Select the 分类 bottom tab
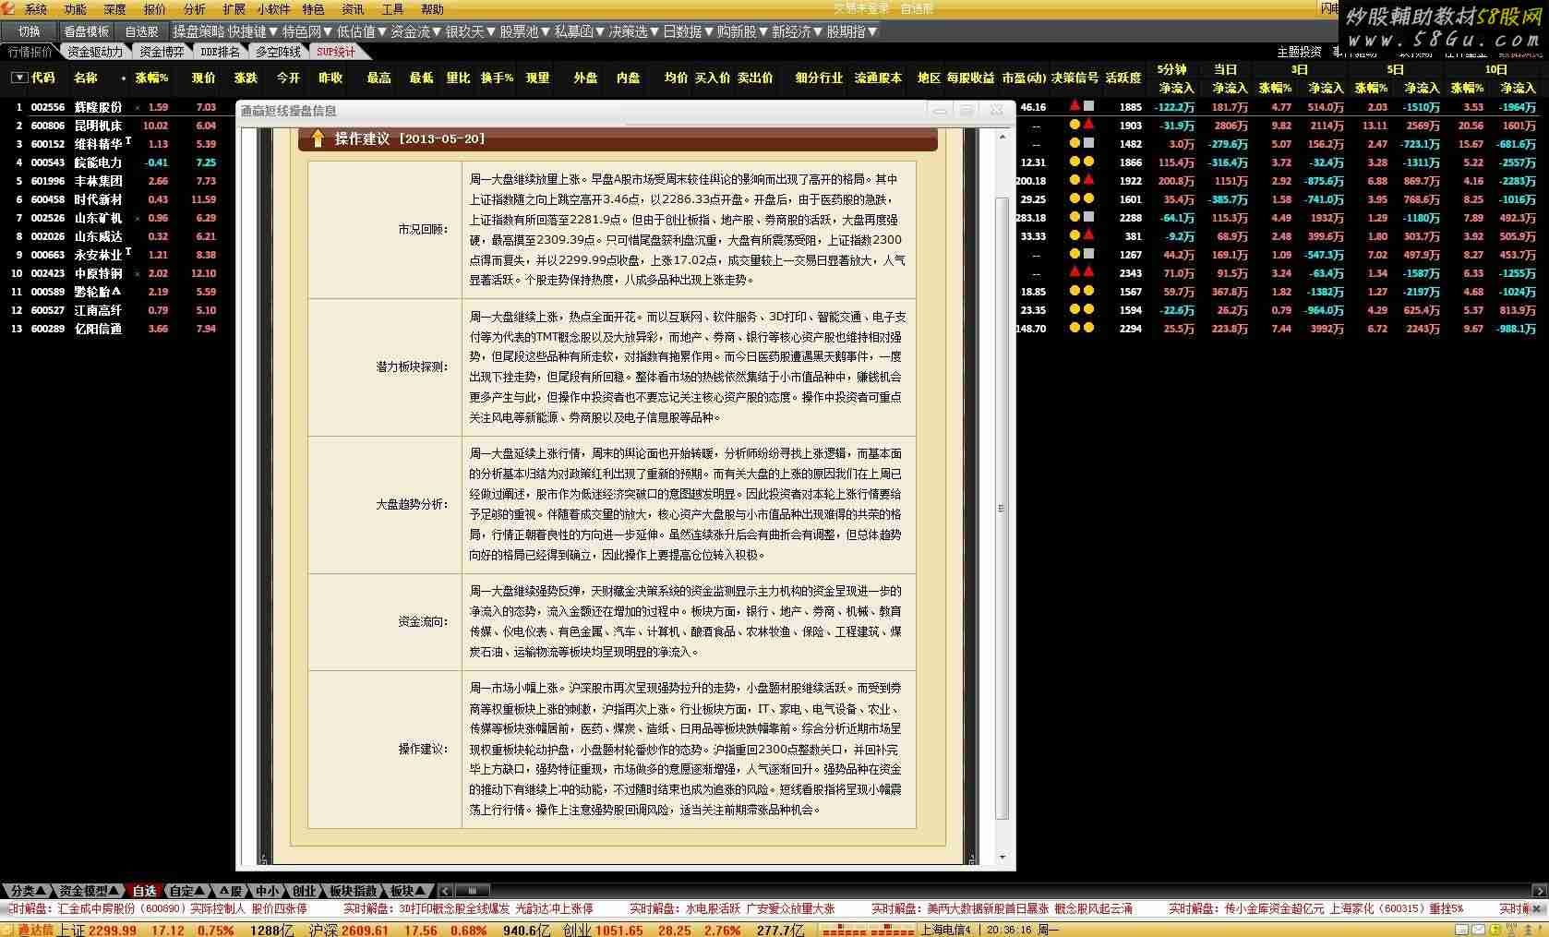 pyautogui.click(x=28, y=891)
